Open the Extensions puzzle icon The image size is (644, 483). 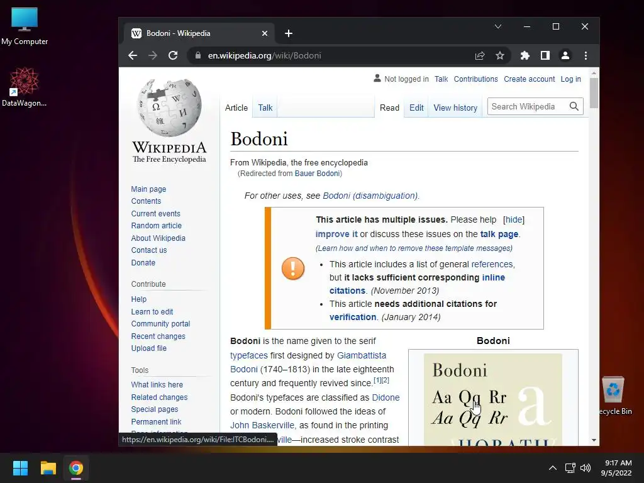[x=525, y=55]
